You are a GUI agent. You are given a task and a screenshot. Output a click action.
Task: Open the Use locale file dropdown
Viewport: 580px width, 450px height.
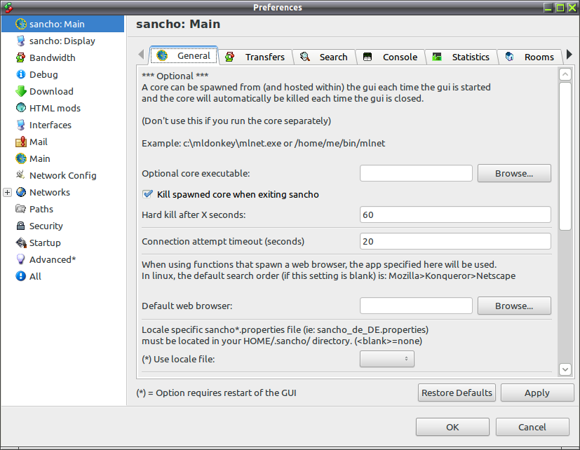click(x=387, y=359)
